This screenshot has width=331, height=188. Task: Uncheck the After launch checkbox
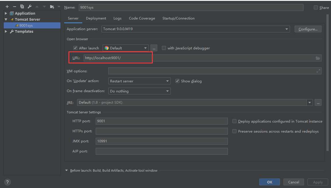[75, 48]
